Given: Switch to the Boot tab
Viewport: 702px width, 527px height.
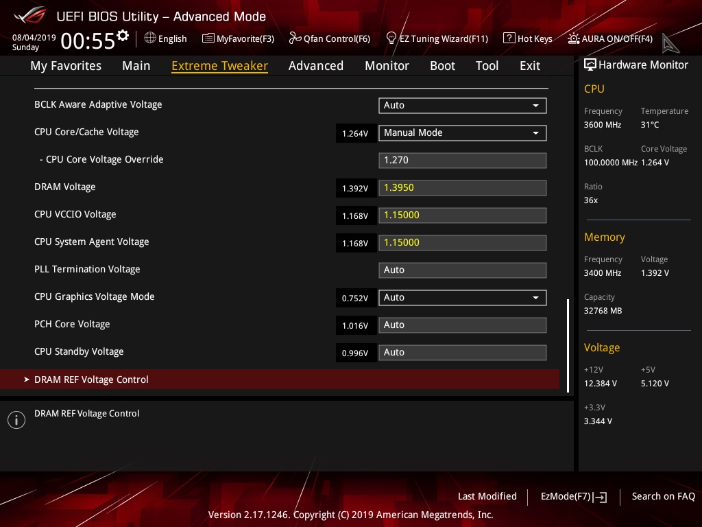Looking at the screenshot, I should tap(442, 66).
